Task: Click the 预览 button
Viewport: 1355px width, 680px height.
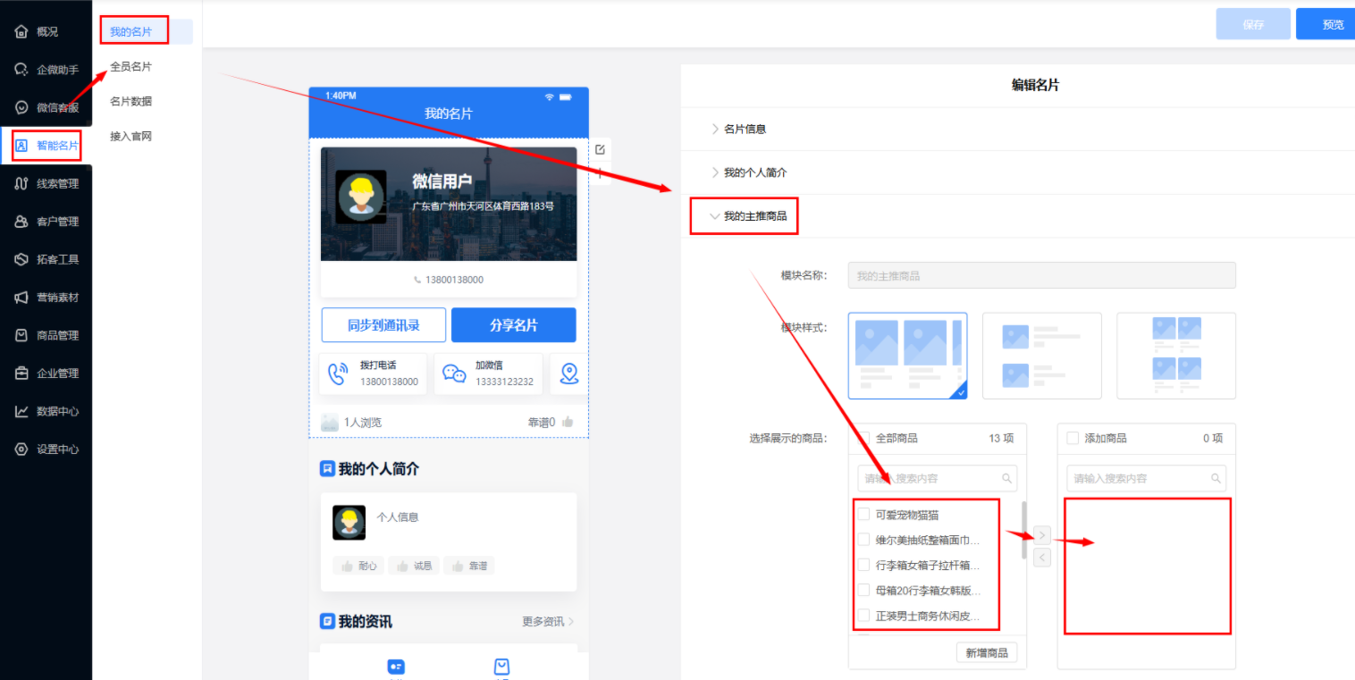Action: [x=1327, y=24]
